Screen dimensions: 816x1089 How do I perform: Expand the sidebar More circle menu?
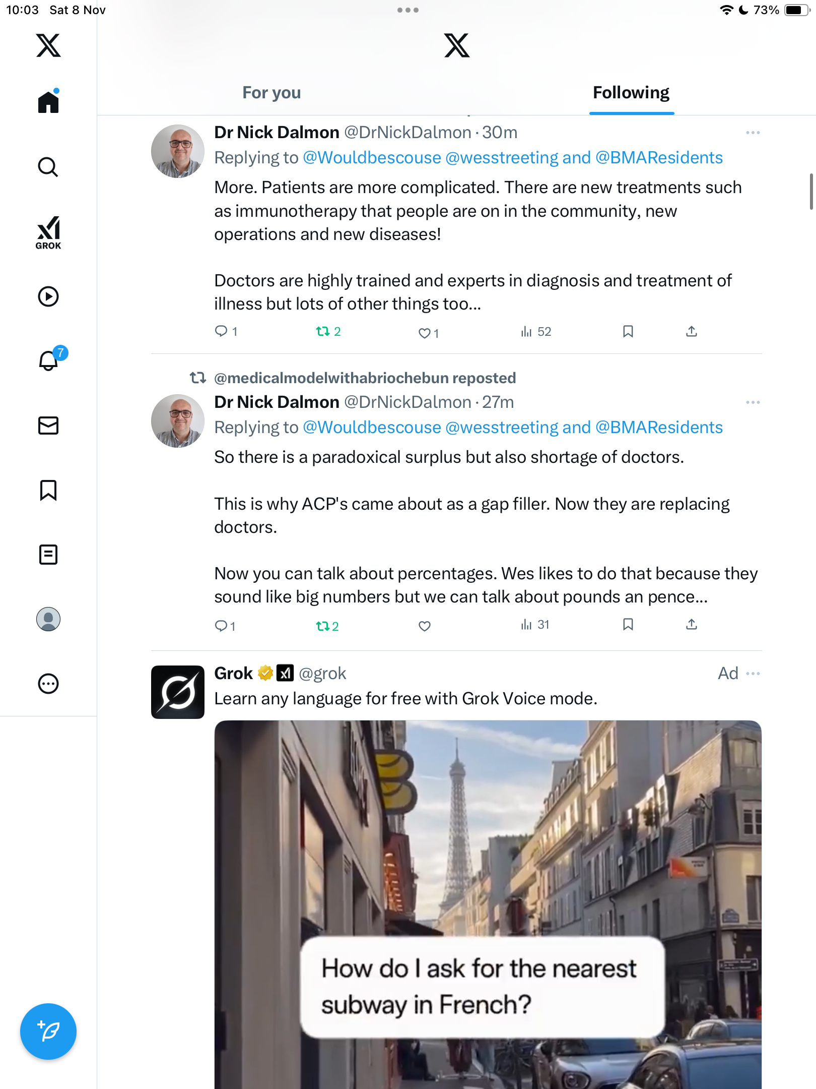(48, 684)
